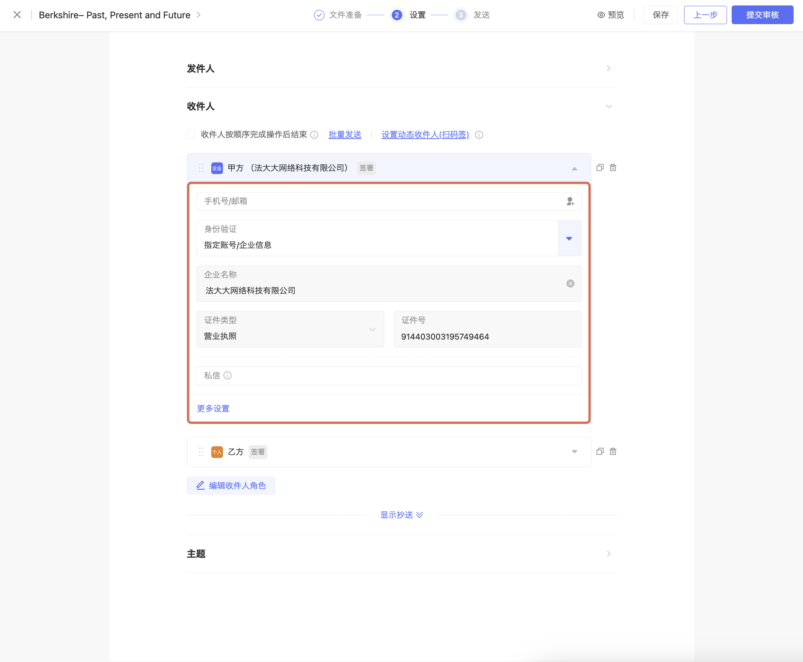
Task: Copy the 甲方 recipient with duplicate icon
Action: [600, 168]
